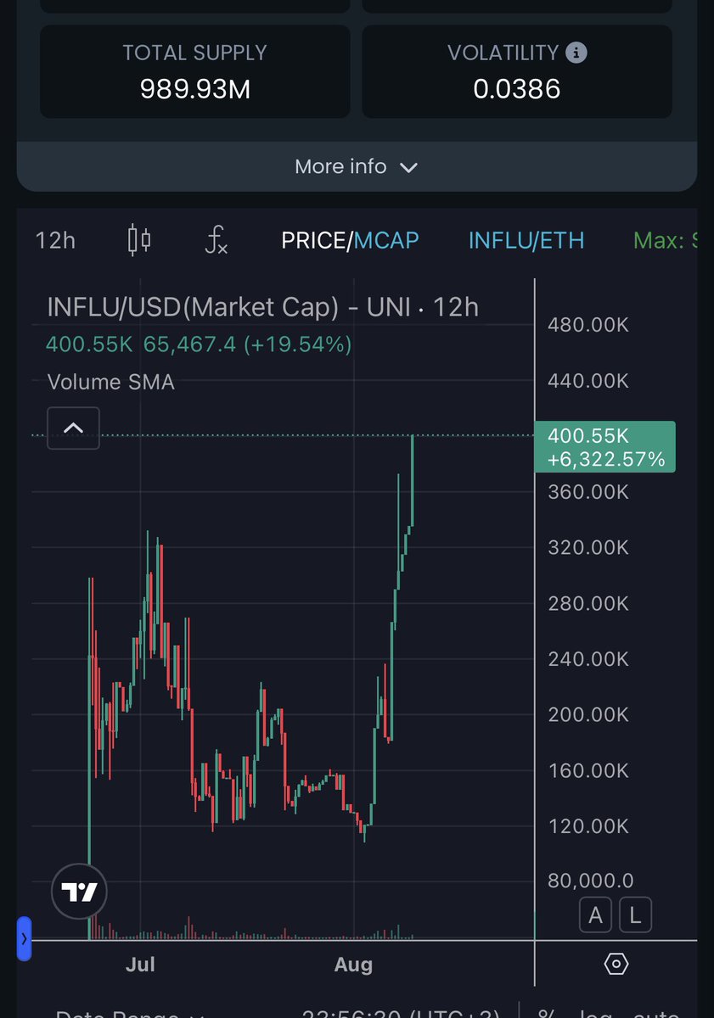Viewport: 714px width, 1018px height.
Task: Click the +19.54% change value in legend
Action: 297,345
